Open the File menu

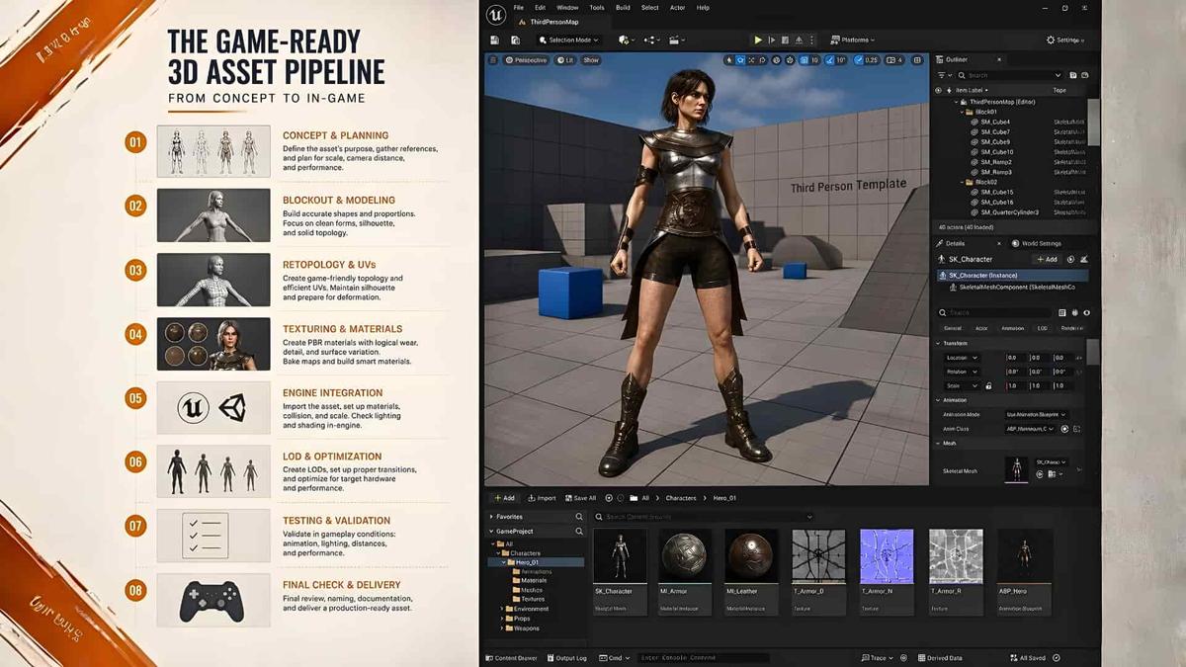[x=518, y=8]
